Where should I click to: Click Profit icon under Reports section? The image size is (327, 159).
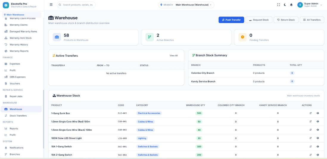6,135
